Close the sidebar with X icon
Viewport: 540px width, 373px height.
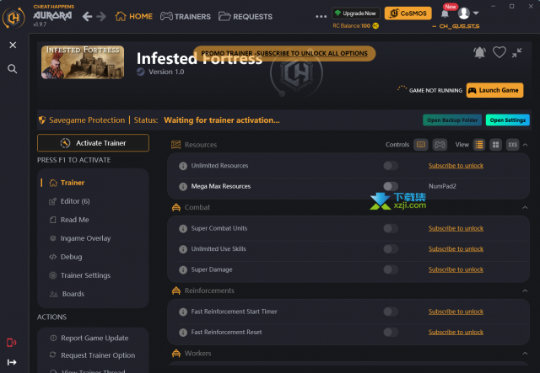13,45
